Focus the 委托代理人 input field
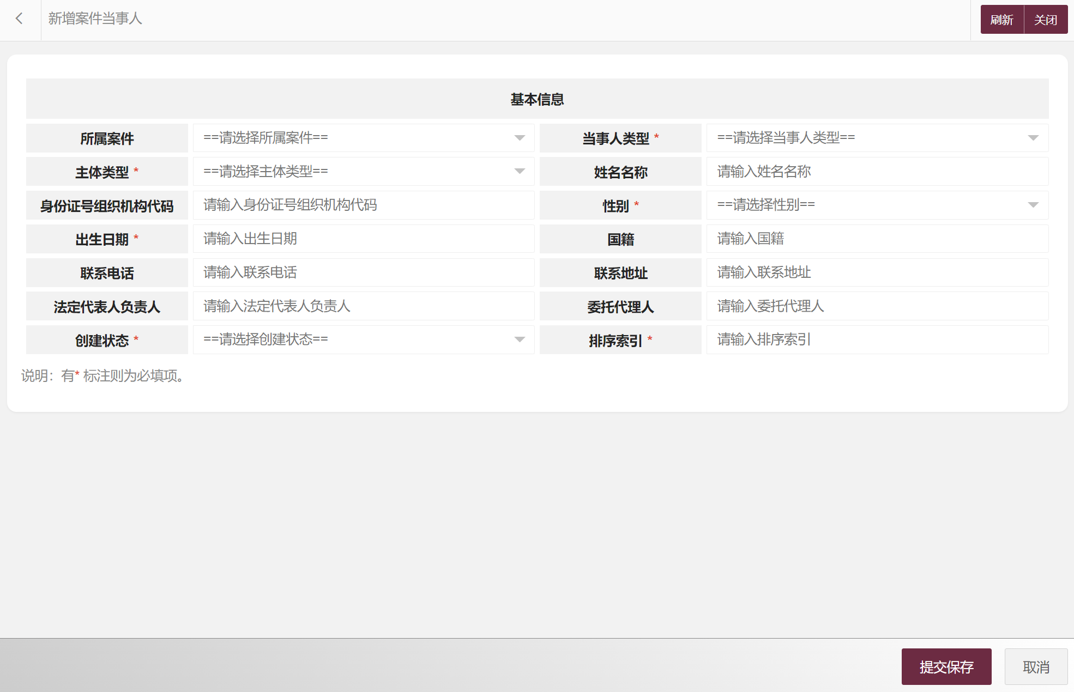This screenshot has width=1074, height=692. pyautogui.click(x=877, y=306)
